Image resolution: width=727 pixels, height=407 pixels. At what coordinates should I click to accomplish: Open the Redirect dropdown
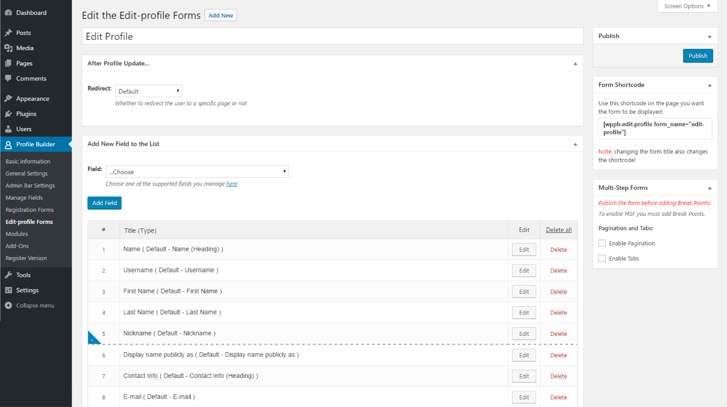[148, 90]
